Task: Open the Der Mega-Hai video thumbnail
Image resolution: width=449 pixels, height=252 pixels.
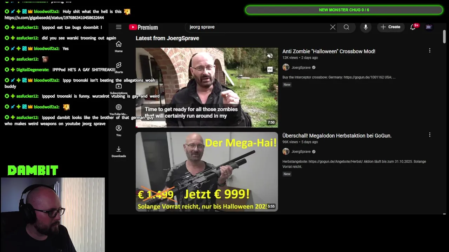Action: pos(207,171)
